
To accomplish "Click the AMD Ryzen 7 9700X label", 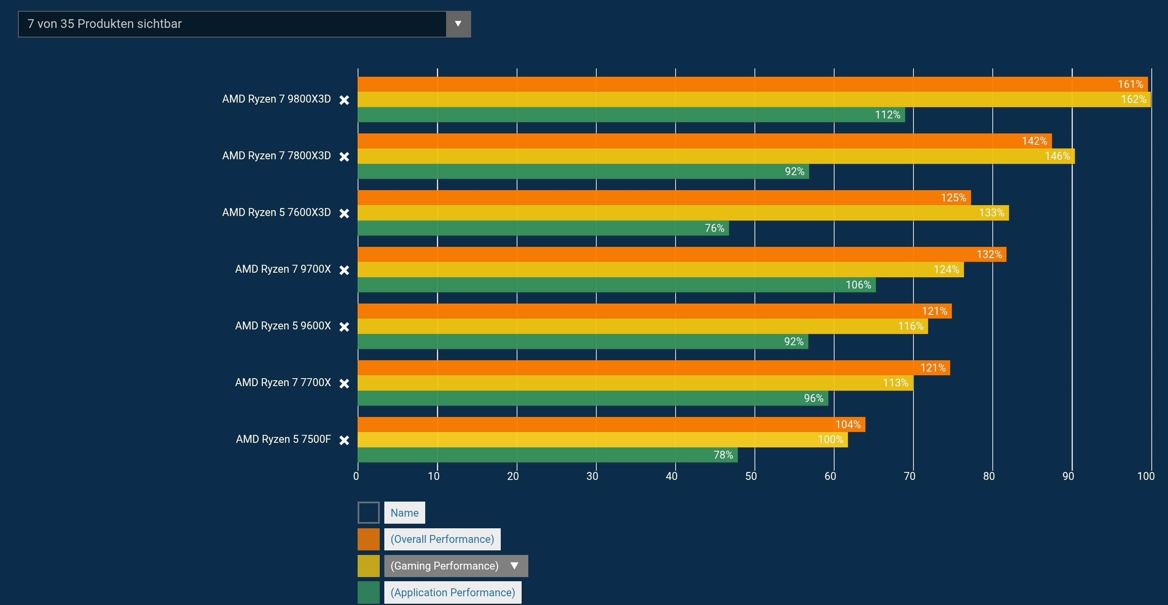I will (x=283, y=269).
